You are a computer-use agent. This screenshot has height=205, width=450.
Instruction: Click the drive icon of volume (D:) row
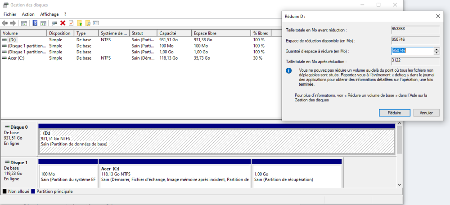pos(4,40)
